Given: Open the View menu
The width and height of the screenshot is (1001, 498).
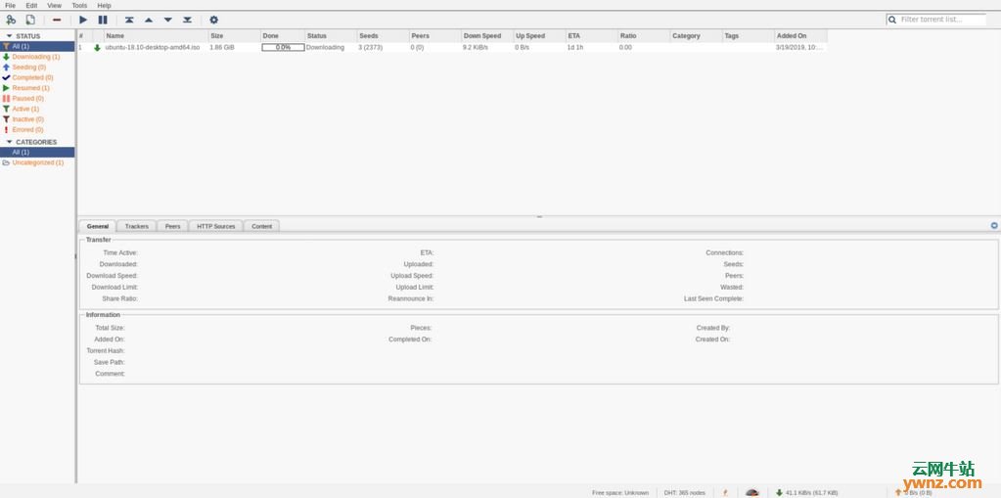Looking at the screenshot, I should click(x=54, y=5).
